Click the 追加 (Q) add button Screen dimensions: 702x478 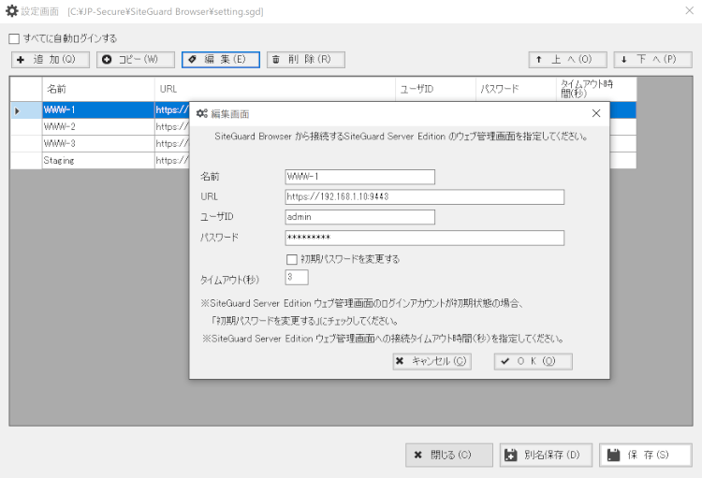click(x=51, y=60)
